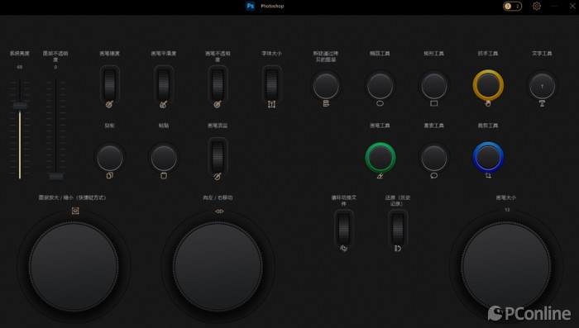Click the yellow-ringed Hand tool (抓手工具) button

[488, 85]
